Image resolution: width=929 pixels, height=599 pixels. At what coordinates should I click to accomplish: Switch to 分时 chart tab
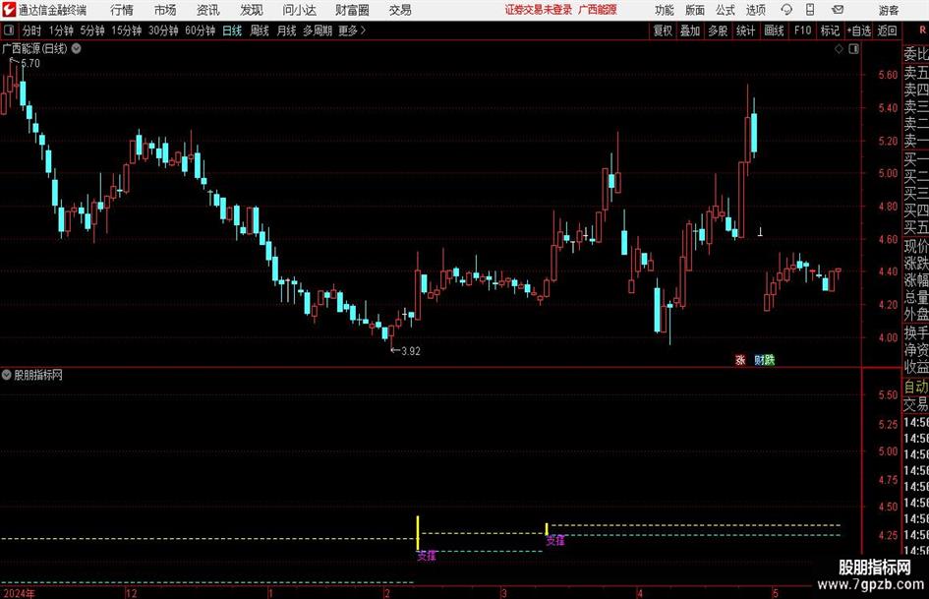[x=31, y=30]
